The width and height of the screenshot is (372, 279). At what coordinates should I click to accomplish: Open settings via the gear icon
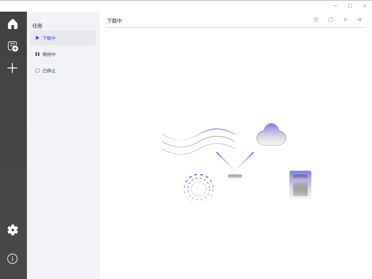click(x=13, y=230)
